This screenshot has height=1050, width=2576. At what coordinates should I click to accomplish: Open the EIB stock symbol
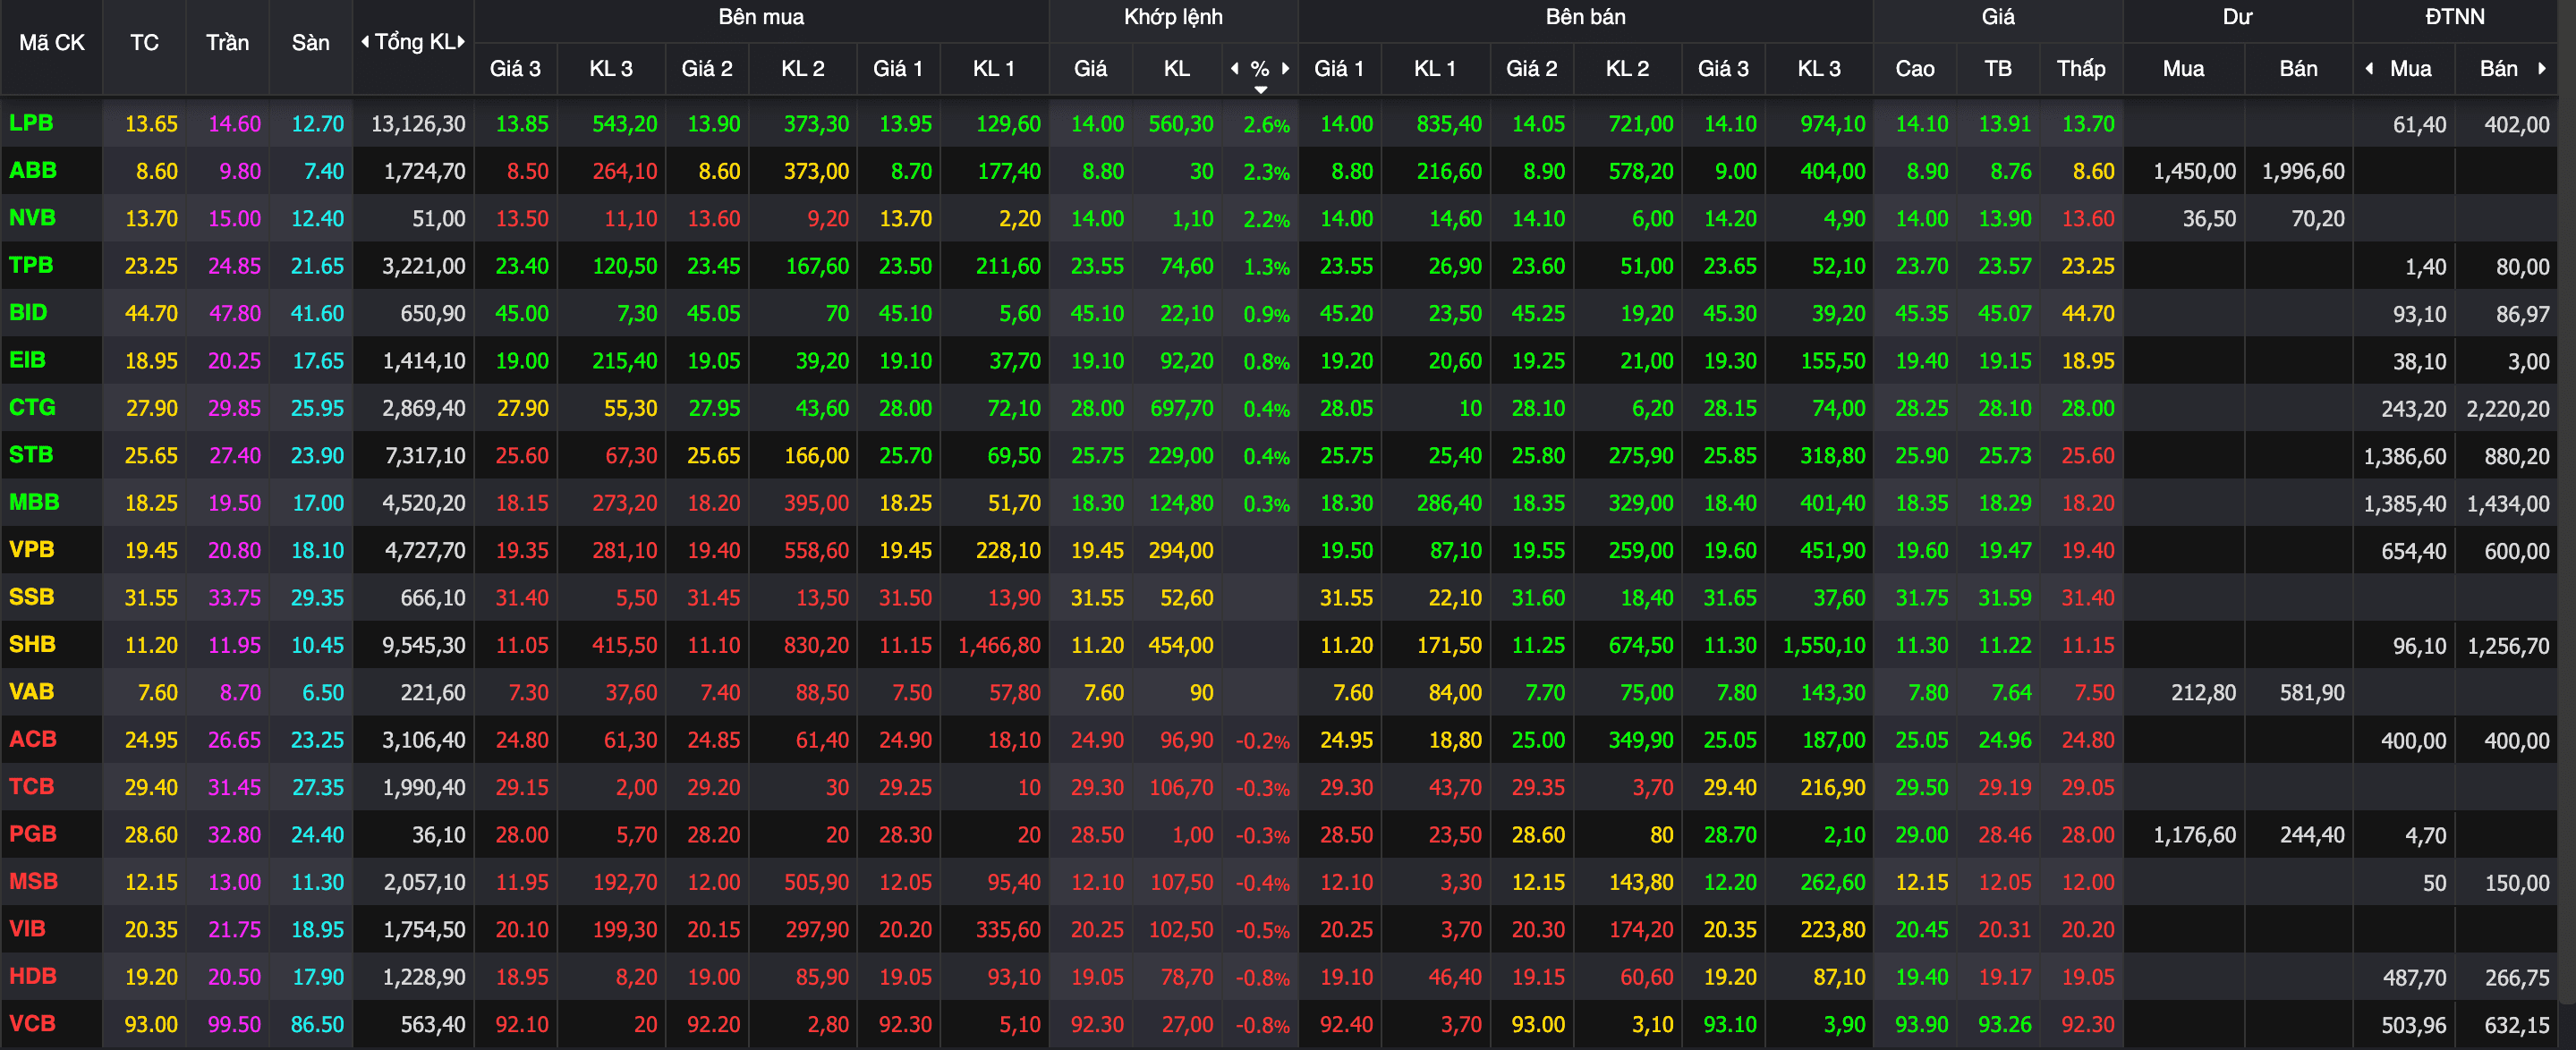coord(27,360)
